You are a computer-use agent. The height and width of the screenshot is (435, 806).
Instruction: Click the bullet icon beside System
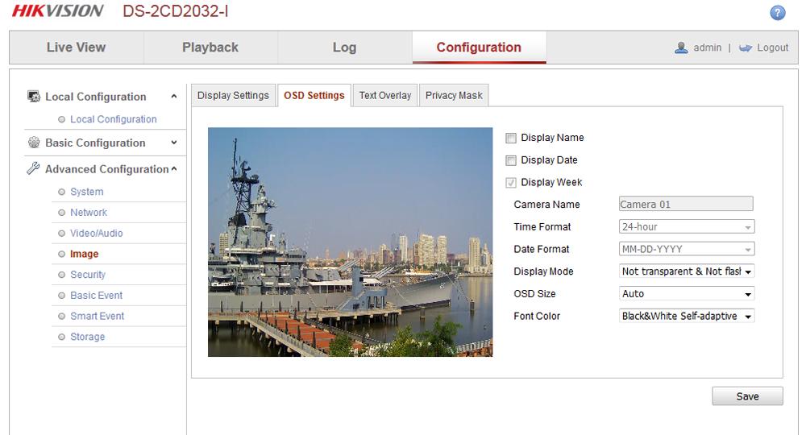click(62, 192)
